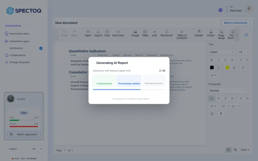
Task: Click the text highlight marker icon
Action: click(234, 68)
